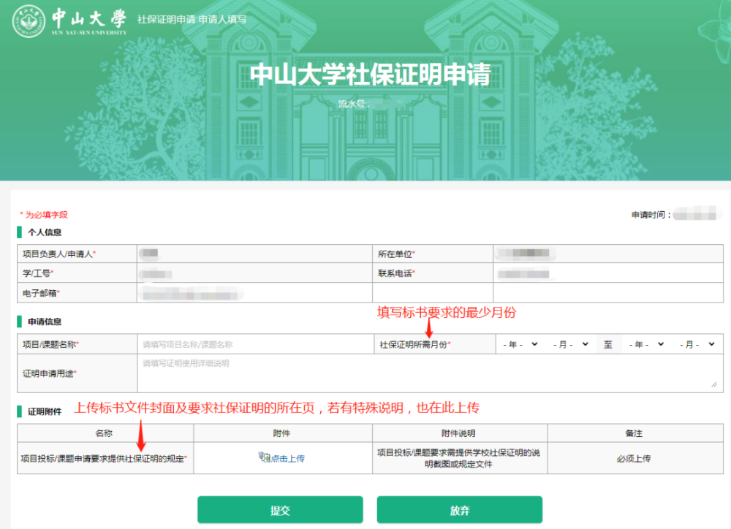Click the 社保证明所需月份 label

[415, 344]
